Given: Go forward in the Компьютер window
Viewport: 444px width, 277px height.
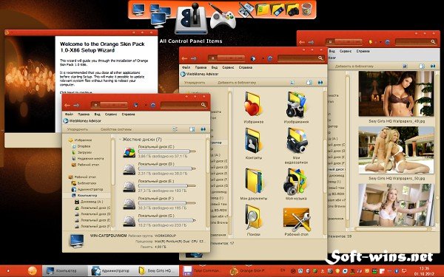Looking at the screenshot, I should (x=76, y=105).
